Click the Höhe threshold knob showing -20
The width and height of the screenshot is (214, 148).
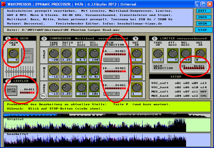point(54,54)
